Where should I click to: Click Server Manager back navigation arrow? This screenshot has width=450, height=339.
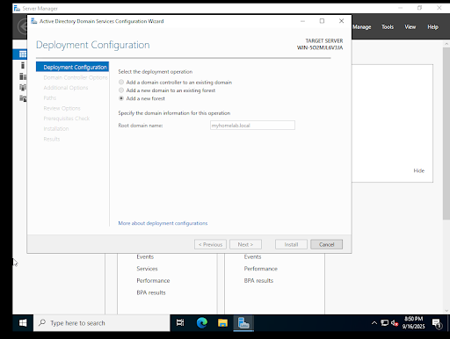tap(22, 26)
